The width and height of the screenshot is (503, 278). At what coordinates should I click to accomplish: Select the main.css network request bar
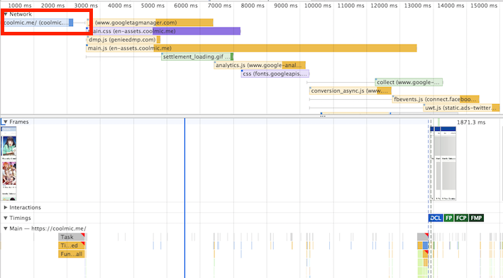163,31
